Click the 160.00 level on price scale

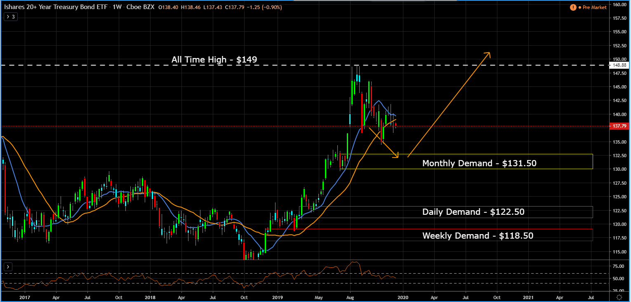(x=620, y=5)
